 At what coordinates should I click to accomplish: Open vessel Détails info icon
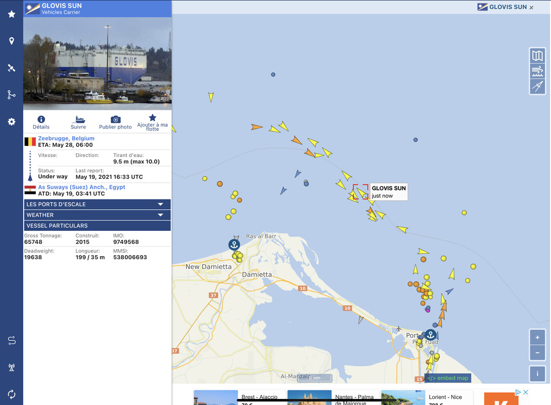pyautogui.click(x=41, y=119)
